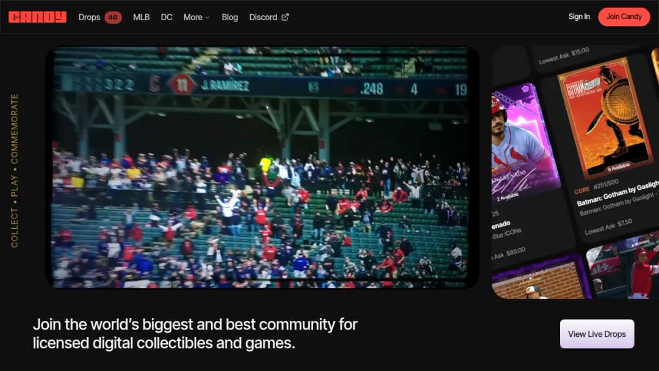Expand the More menu chevron
This screenshot has height=371, width=659.
(x=207, y=18)
